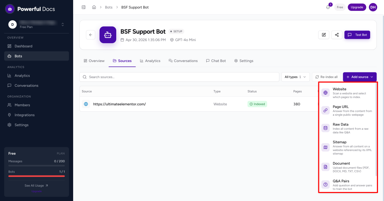
Task: Select the Raw Data database icon
Action: click(325, 128)
